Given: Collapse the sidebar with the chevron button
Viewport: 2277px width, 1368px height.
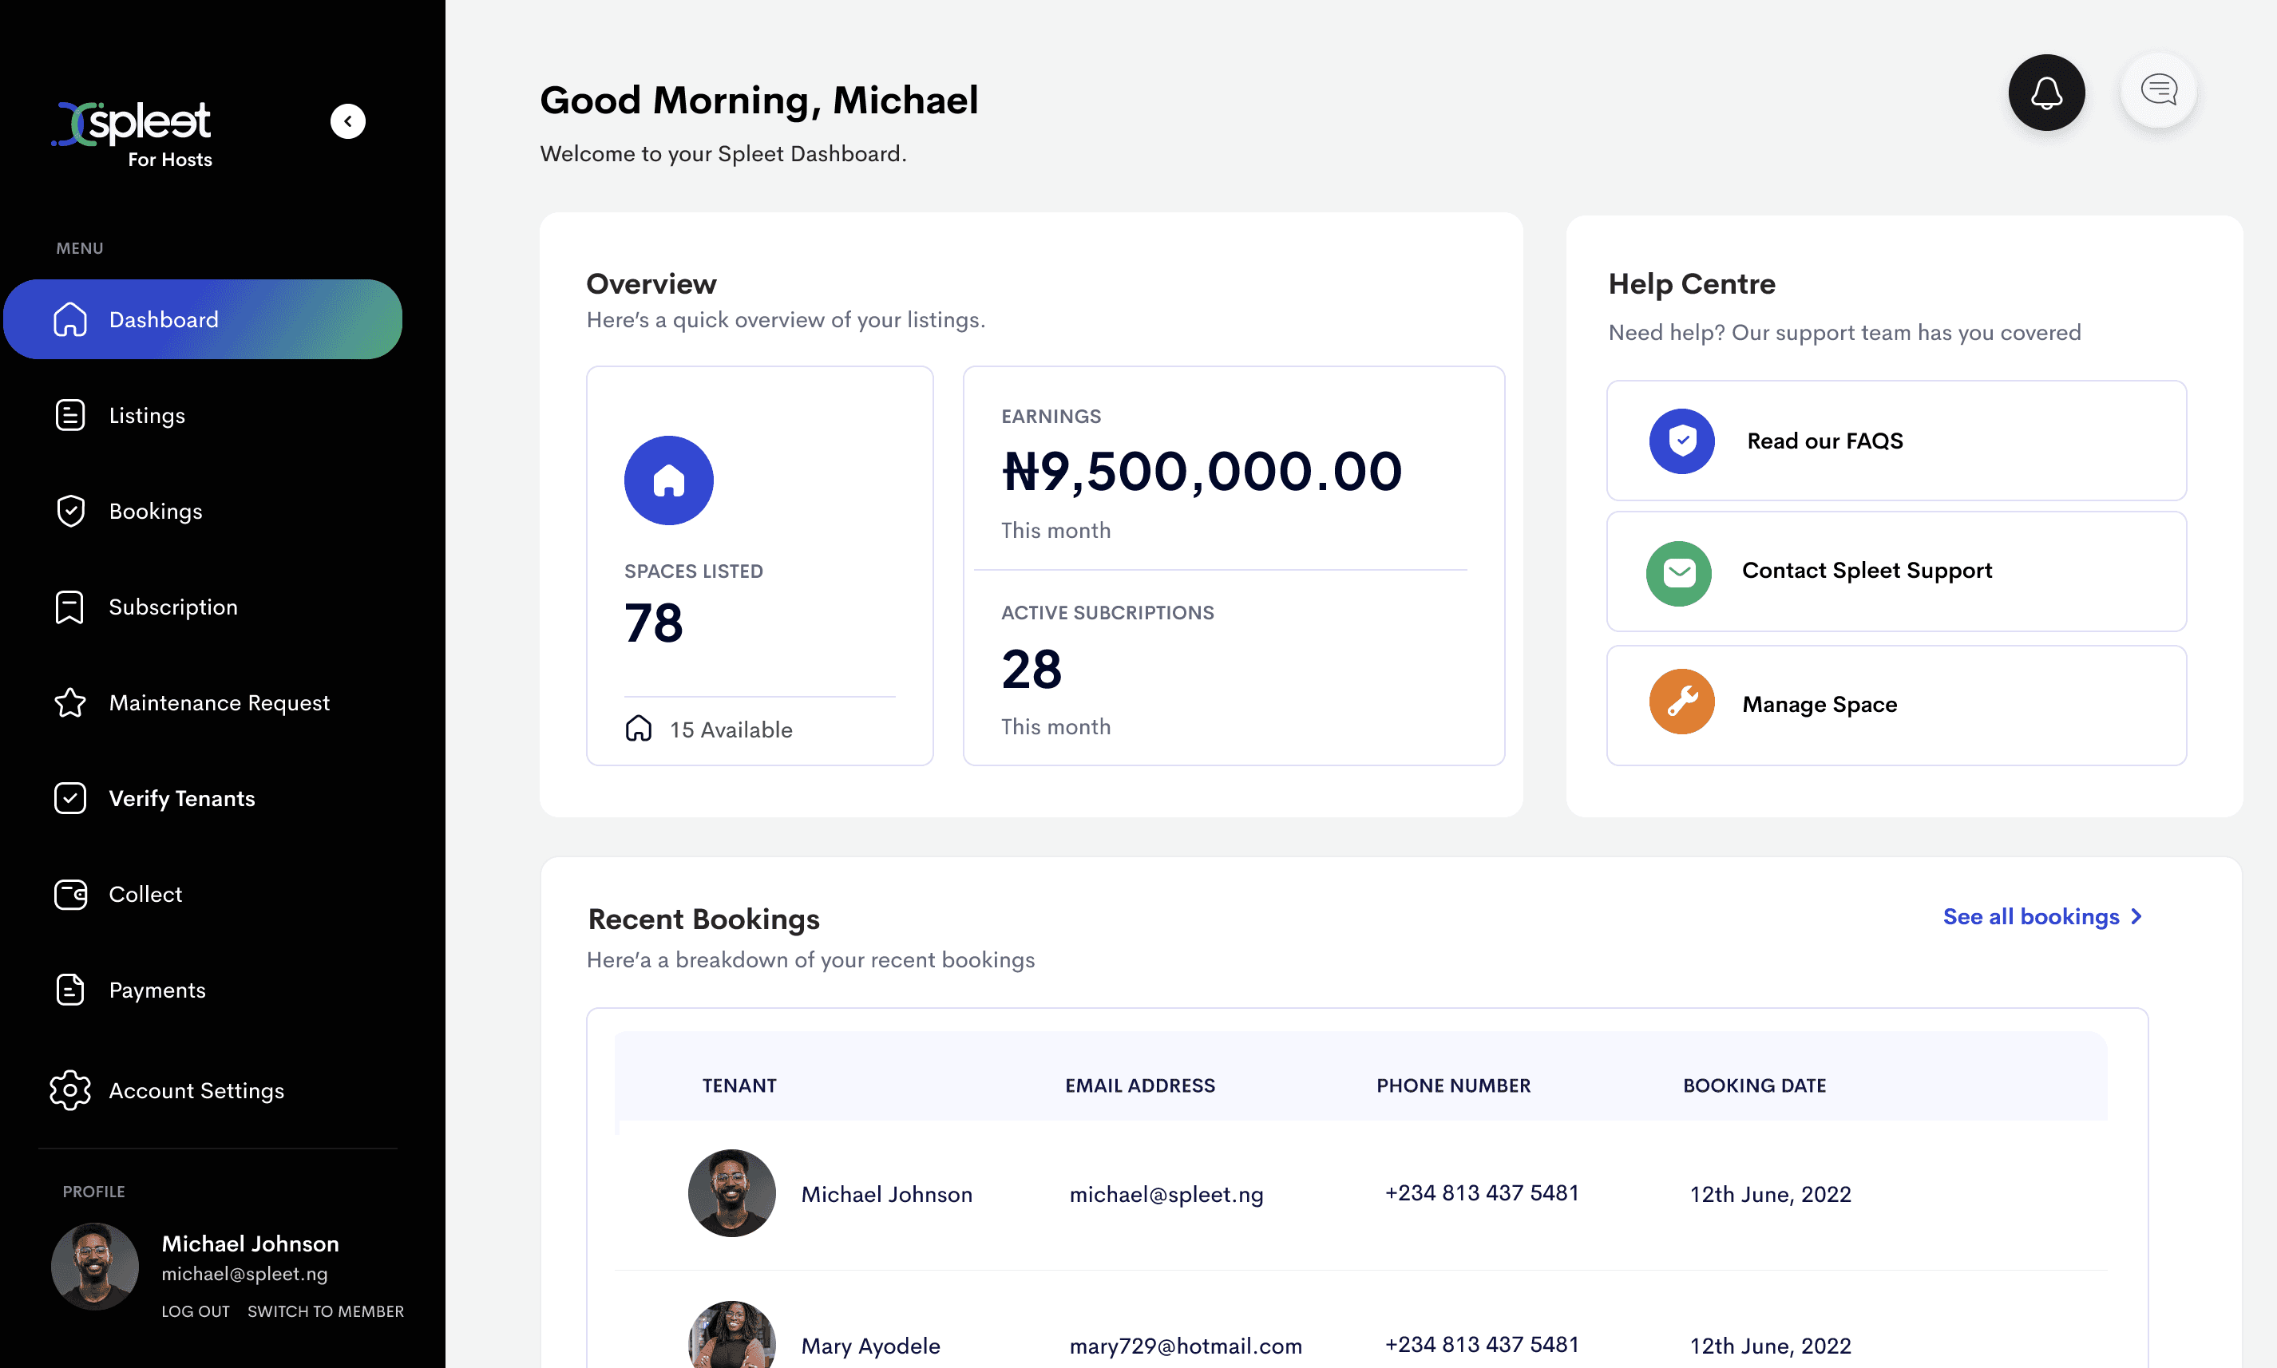Looking at the screenshot, I should pos(347,121).
